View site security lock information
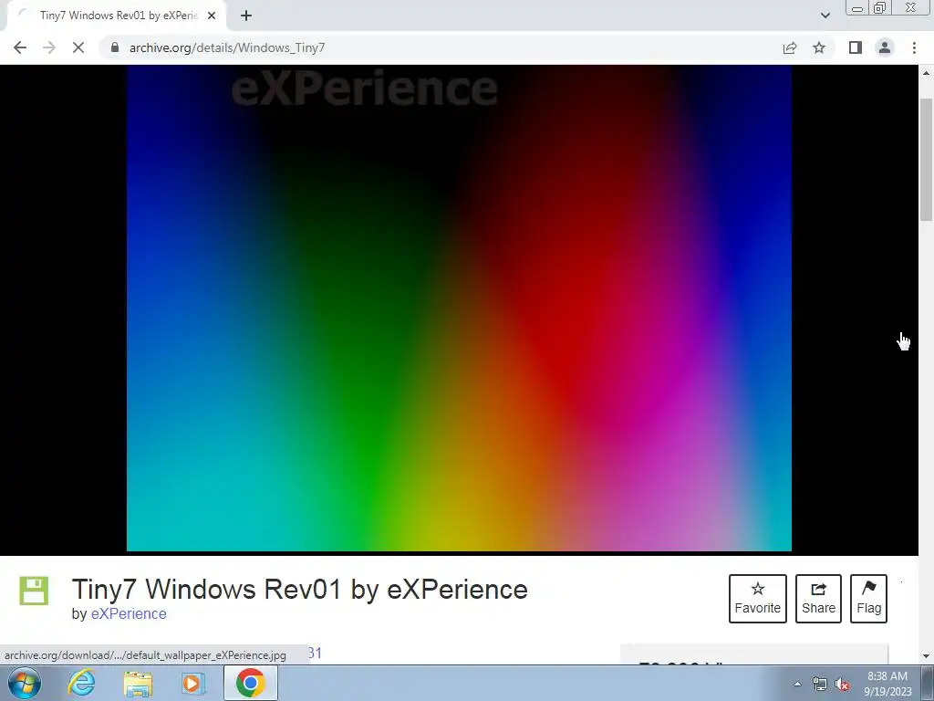 [115, 47]
